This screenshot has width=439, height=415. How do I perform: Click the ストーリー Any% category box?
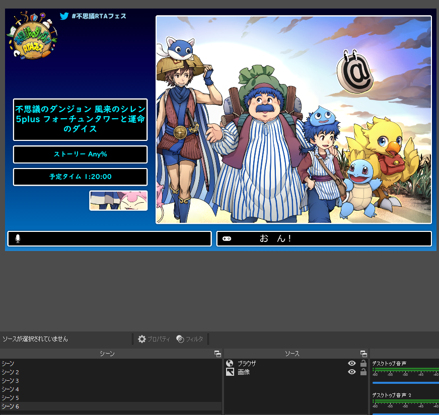pyautogui.click(x=81, y=154)
